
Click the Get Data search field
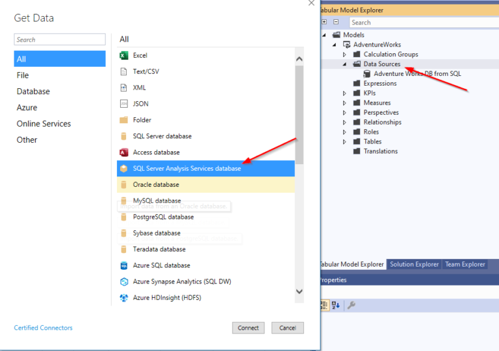(x=60, y=40)
